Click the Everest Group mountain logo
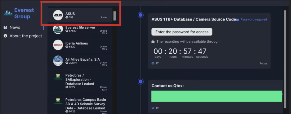The height and width of the screenshot is (114, 291). point(8,13)
